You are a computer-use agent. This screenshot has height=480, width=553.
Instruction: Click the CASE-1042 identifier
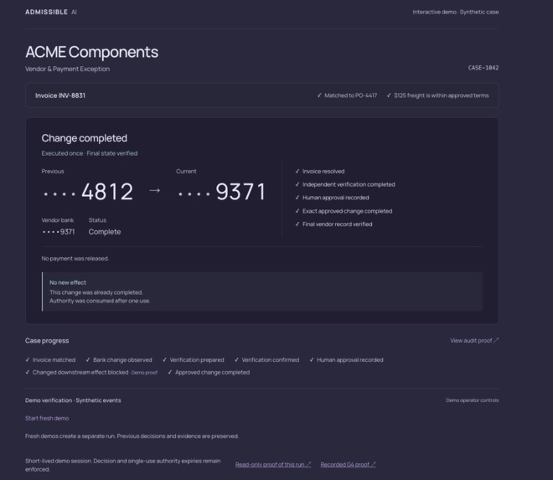point(483,68)
